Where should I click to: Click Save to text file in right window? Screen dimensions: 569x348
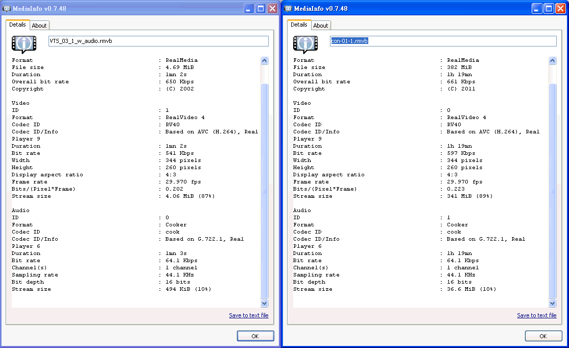(x=537, y=315)
